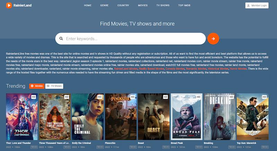The width and height of the screenshot is (277, 151).
Task: Follow the Horror Movies link
Action: pos(238,69)
